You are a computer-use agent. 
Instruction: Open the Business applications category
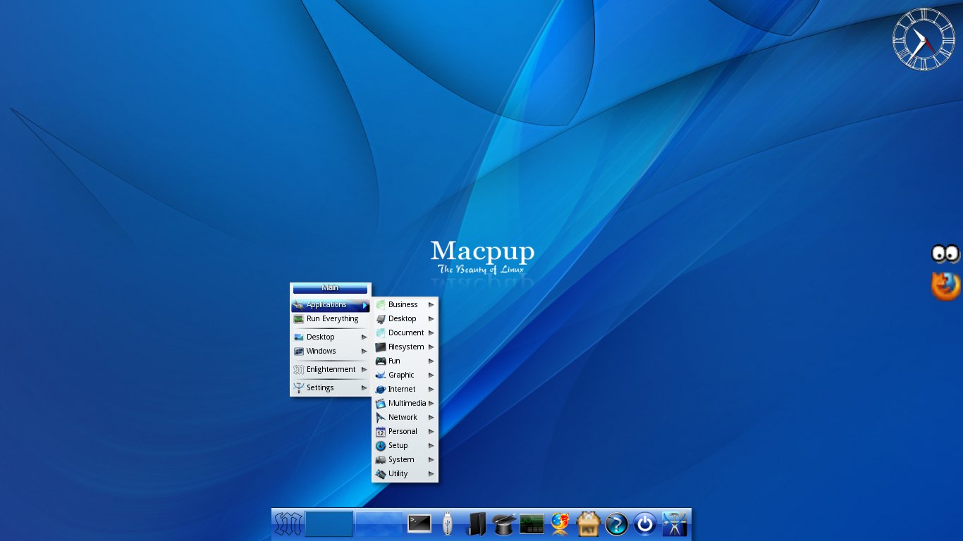pos(405,305)
